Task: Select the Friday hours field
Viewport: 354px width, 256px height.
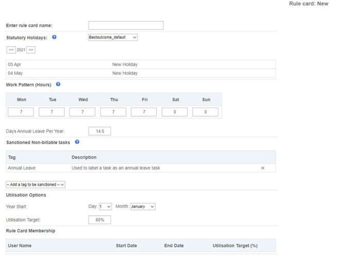Action: pos(144,112)
